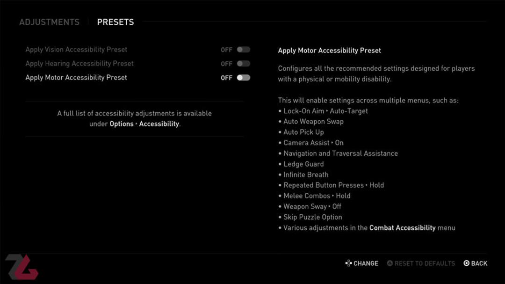
Task: Click the bold Options text in hint
Action: [122, 124]
